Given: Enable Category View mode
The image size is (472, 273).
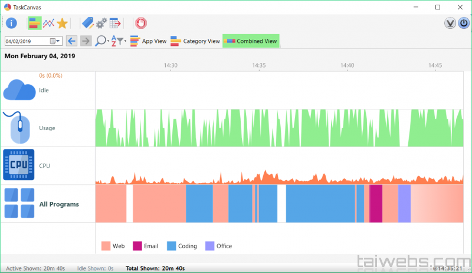Looking at the screenshot, I should pyautogui.click(x=195, y=41).
